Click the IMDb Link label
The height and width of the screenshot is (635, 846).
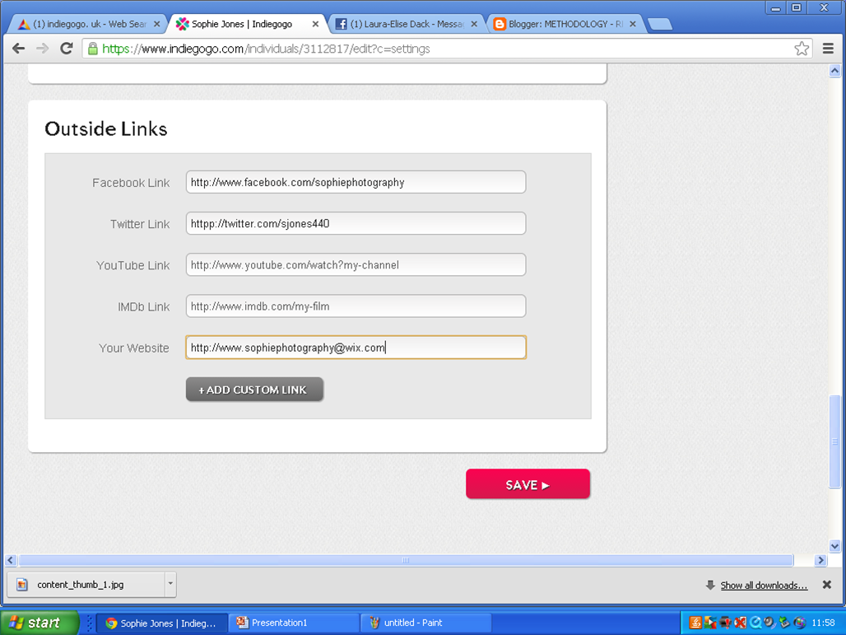[143, 306]
